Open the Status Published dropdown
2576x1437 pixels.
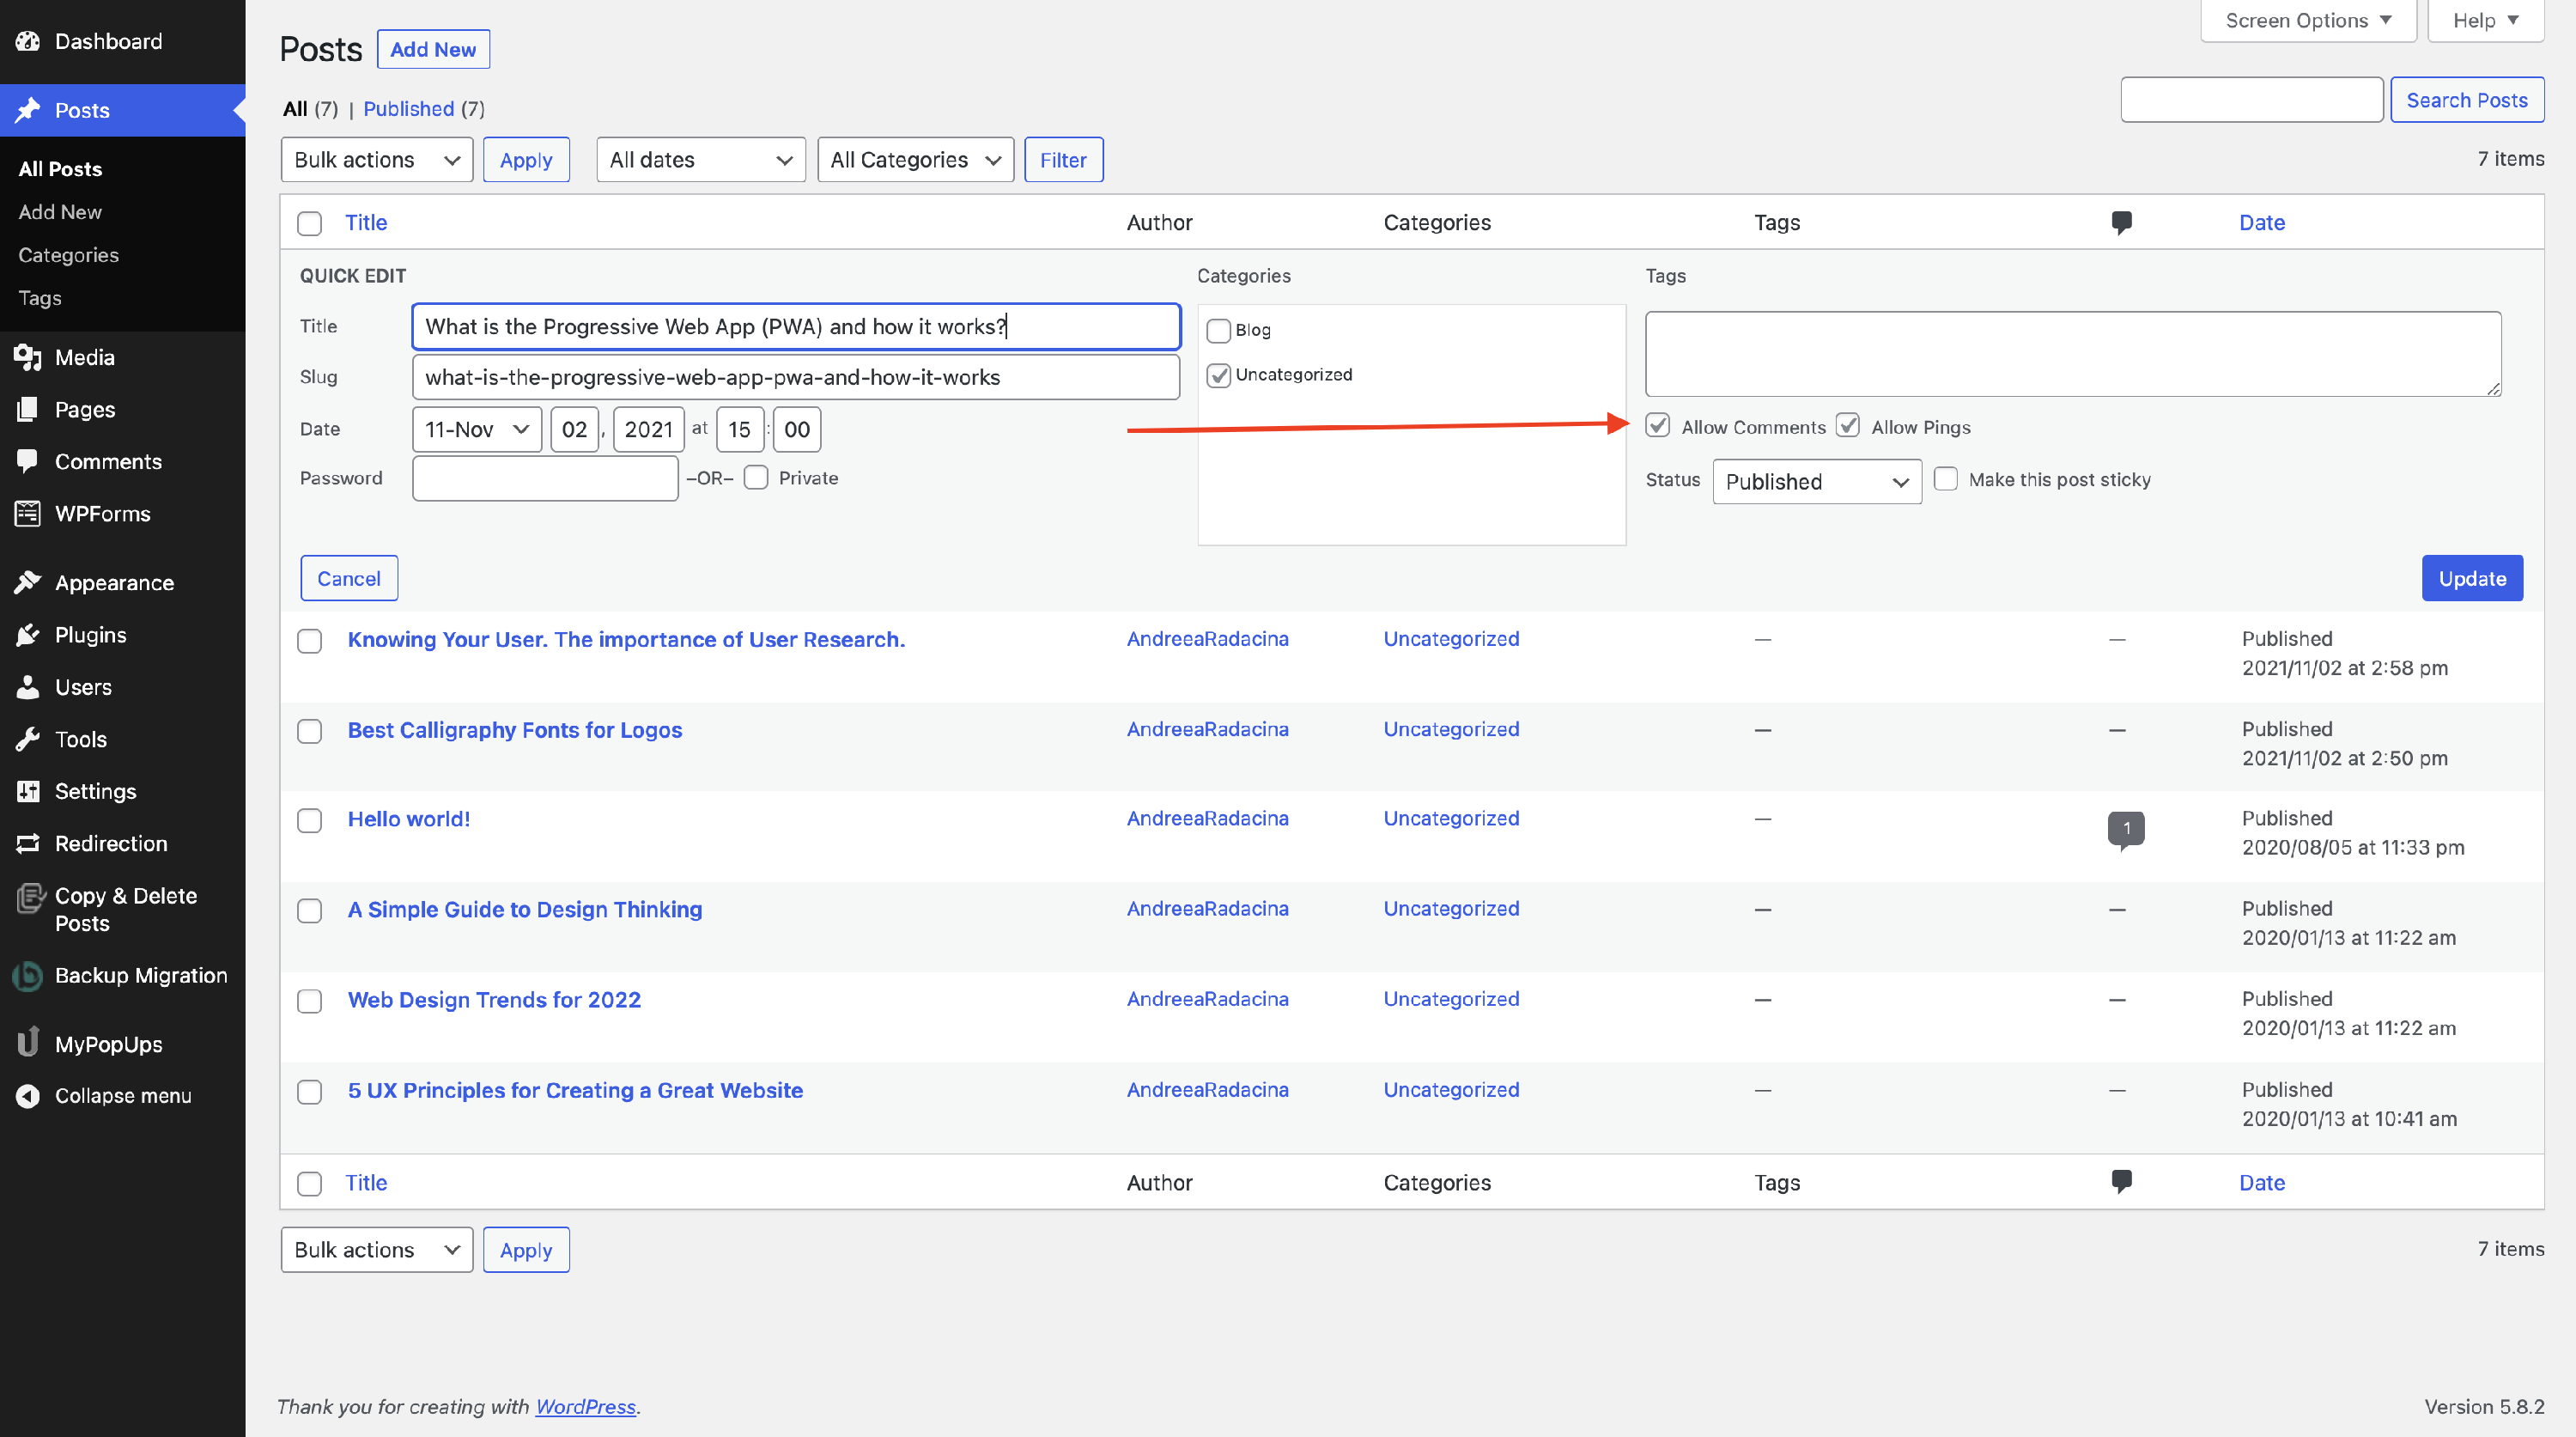pos(1816,482)
